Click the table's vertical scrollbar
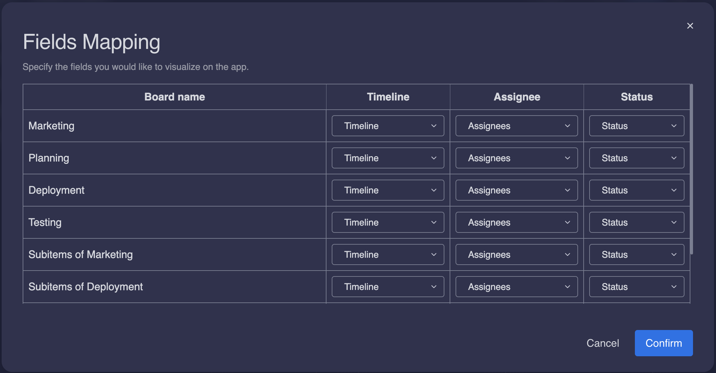 click(x=691, y=169)
